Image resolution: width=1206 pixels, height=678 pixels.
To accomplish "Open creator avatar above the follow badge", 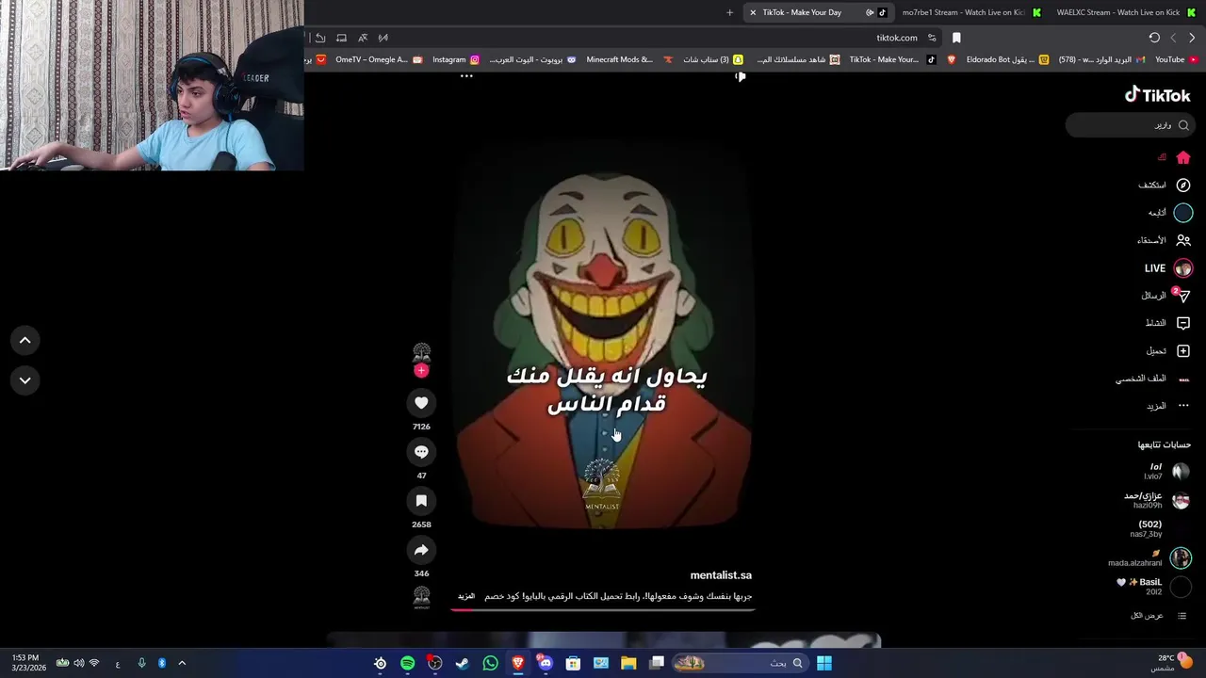I will point(421,353).
